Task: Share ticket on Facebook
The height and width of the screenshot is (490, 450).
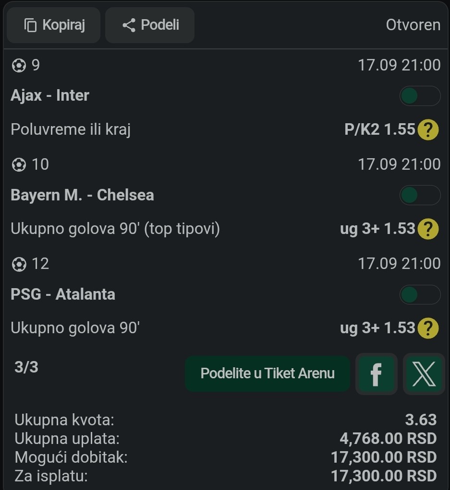Action: pyautogui.click(x=377, y=374)
